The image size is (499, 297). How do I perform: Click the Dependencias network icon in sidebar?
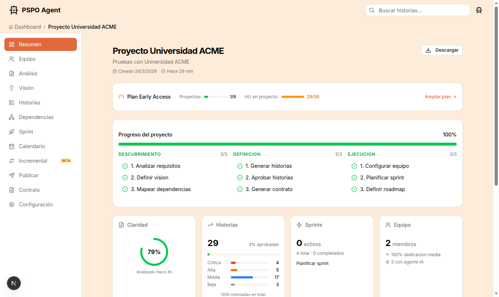coord(12,117)
